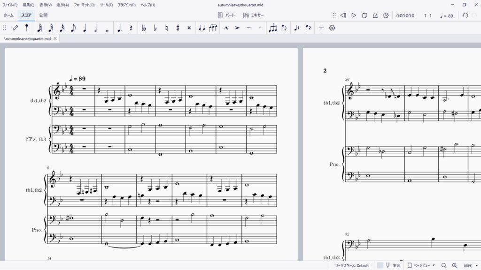481x270 pixels.
Task: Toggle concert pitch (実音) in status bar
Action: click(x=393, y=265)
